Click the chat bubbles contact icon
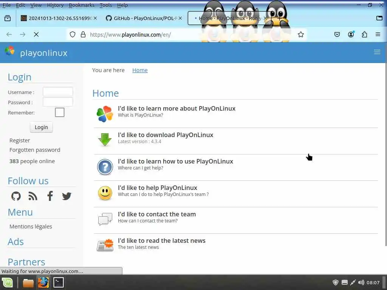 105,219
